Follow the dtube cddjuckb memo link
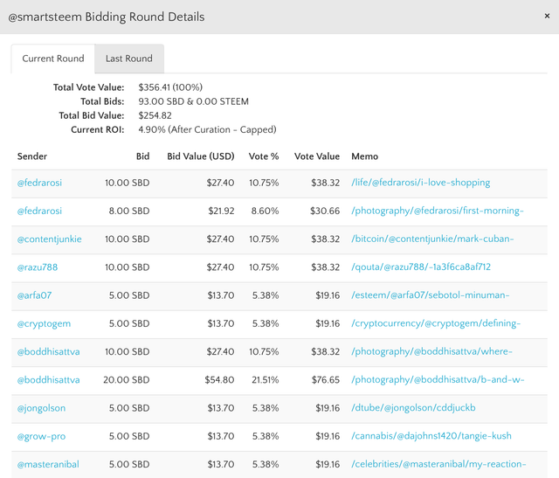559x478 pixels. pos(413,408)
